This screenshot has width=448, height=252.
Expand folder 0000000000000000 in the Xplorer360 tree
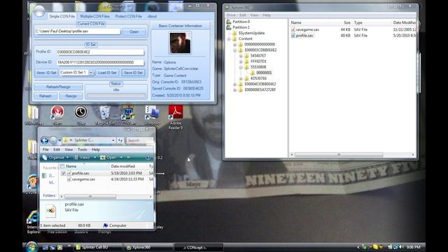click(x=235, y=45)
